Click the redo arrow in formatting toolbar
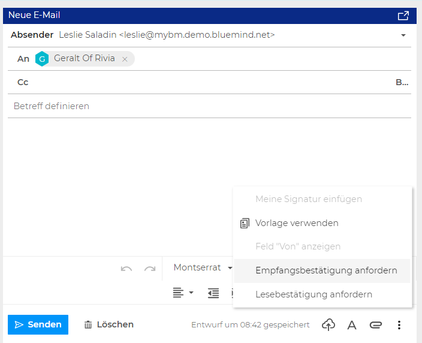 (150, 269)
